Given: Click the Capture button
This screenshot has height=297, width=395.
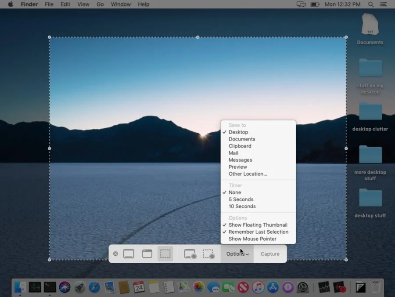Looking at the screenshot, I should (270, 254).
